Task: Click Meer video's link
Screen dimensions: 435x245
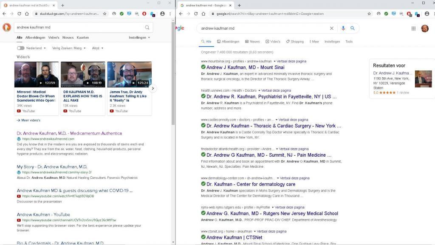Action: [28, 120]
